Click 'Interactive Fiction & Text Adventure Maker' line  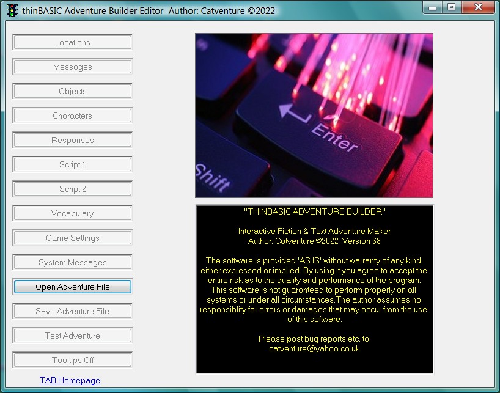[x=314, y=231]
